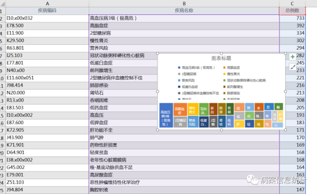Click legend entry 高血压病3级（极高危）
Viewport: 317px width, 194px height.
coord(197,68)
